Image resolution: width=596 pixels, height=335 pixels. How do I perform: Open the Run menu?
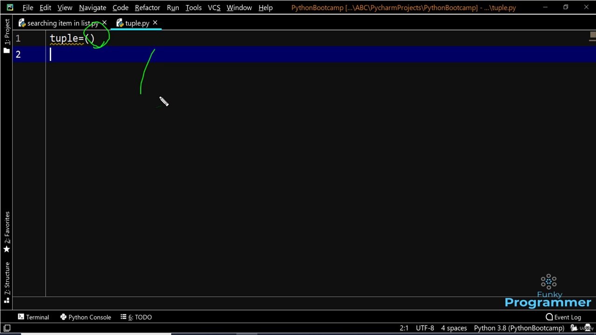[173, 8]
